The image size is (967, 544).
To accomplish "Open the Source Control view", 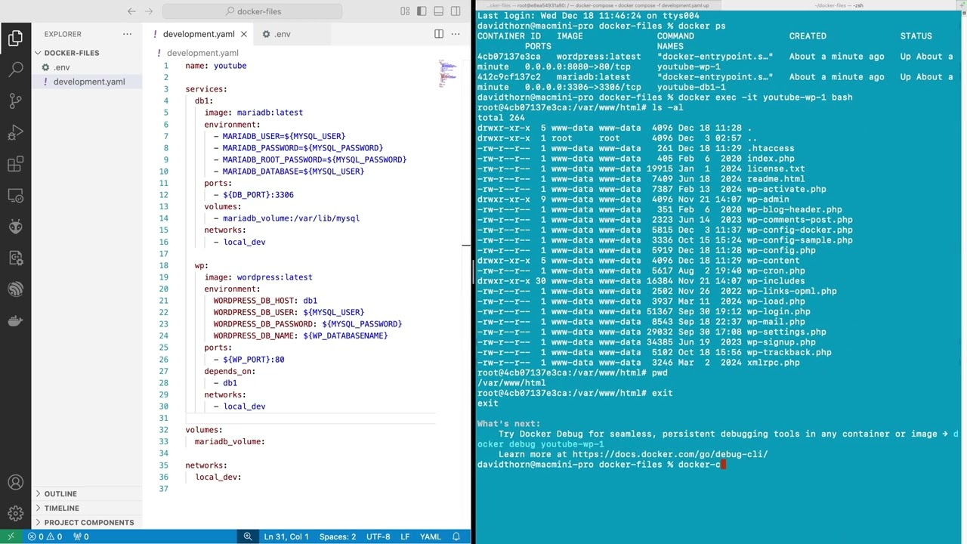I will (x=15, y=101).
